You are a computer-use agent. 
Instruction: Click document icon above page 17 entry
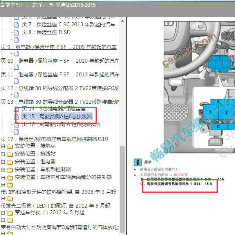(16, 132)
